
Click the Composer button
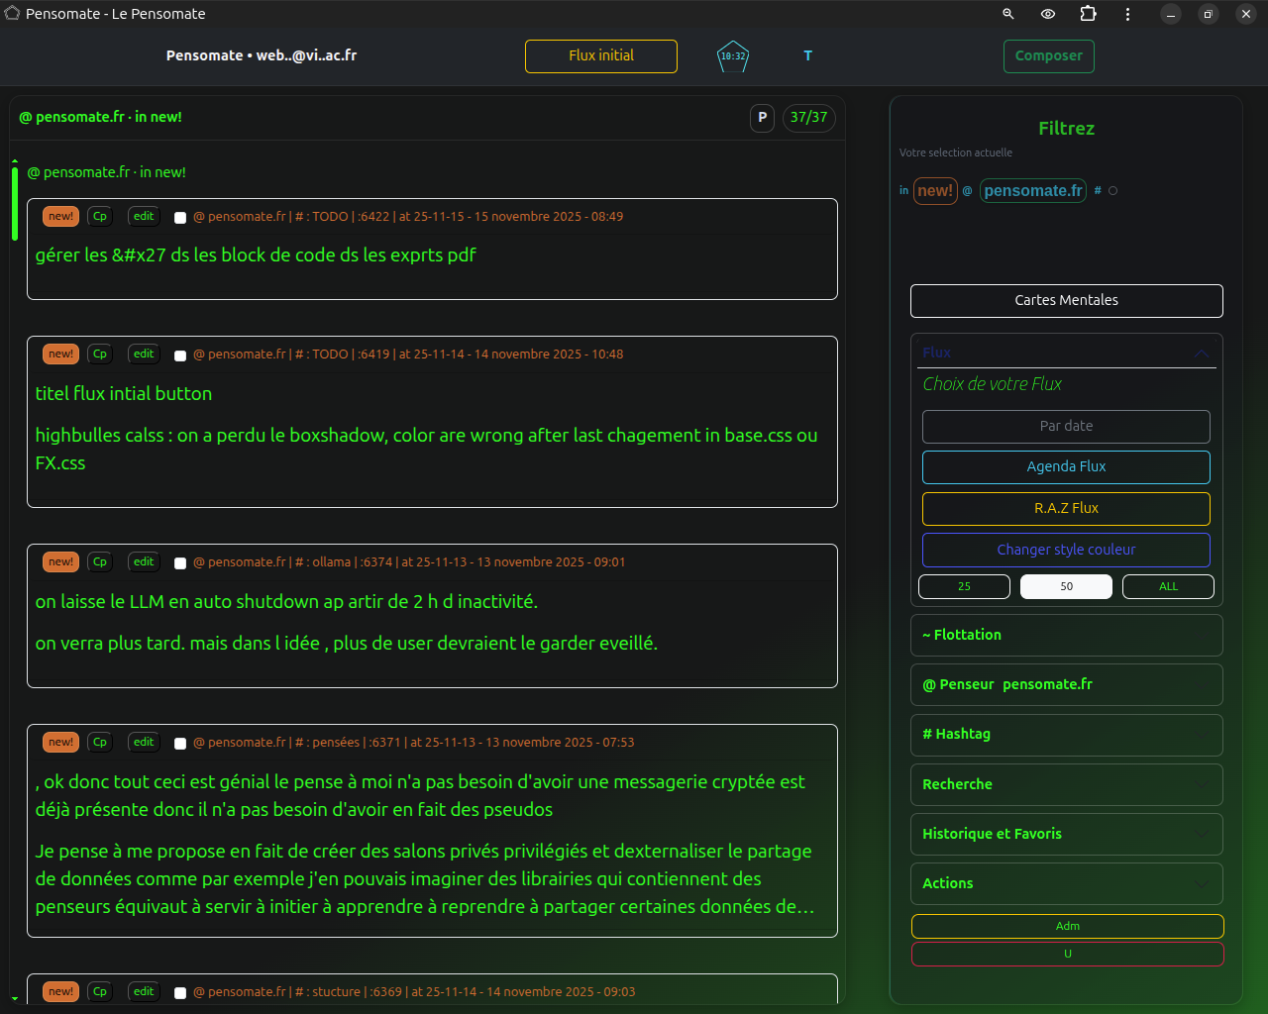1048,56
